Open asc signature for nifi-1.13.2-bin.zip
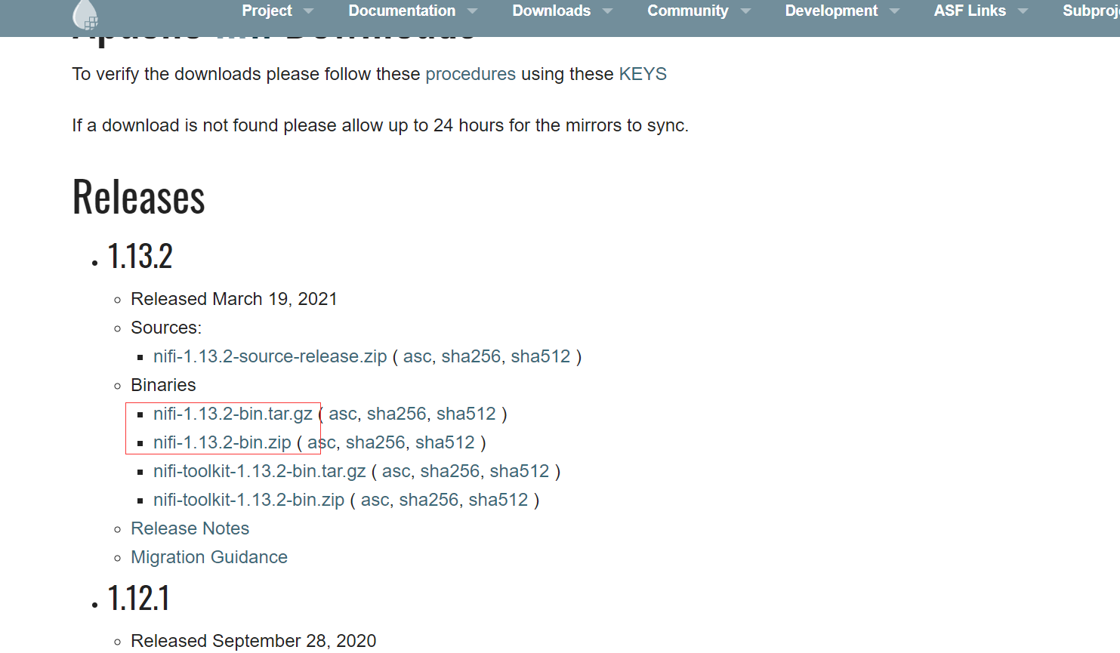The height and width of the screenshot is (653, 1120). pyautogui.click(x=321, y=442)
